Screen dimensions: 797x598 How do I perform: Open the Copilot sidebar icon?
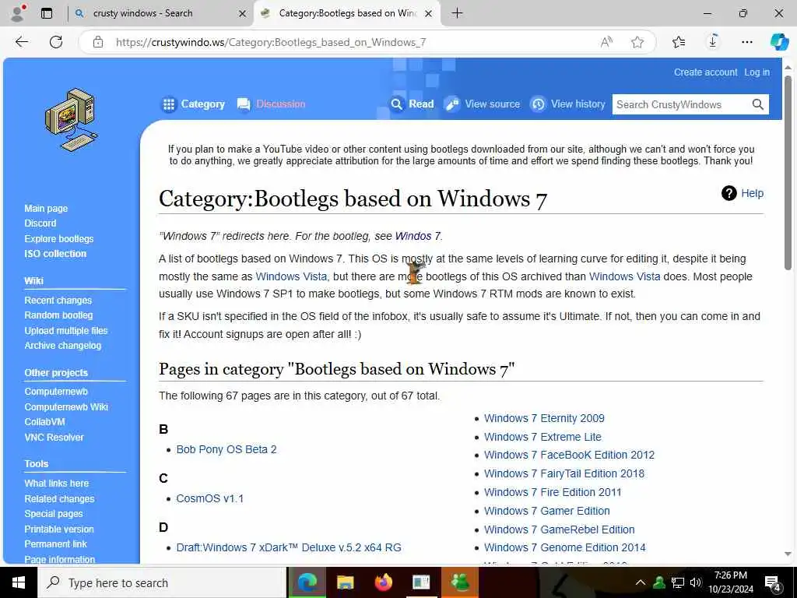point(778,42)
